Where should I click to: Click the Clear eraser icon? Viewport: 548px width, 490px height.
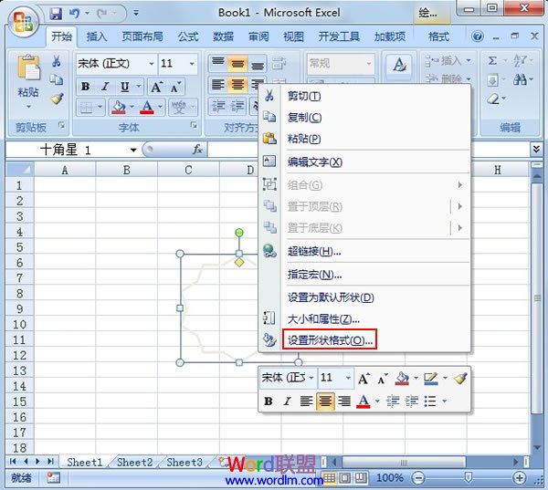coord(493,99)
